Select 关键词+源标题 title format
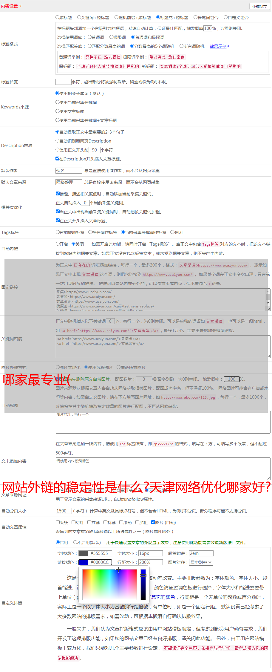The width and height of the screenshot is (272, 672). point(79,17)
